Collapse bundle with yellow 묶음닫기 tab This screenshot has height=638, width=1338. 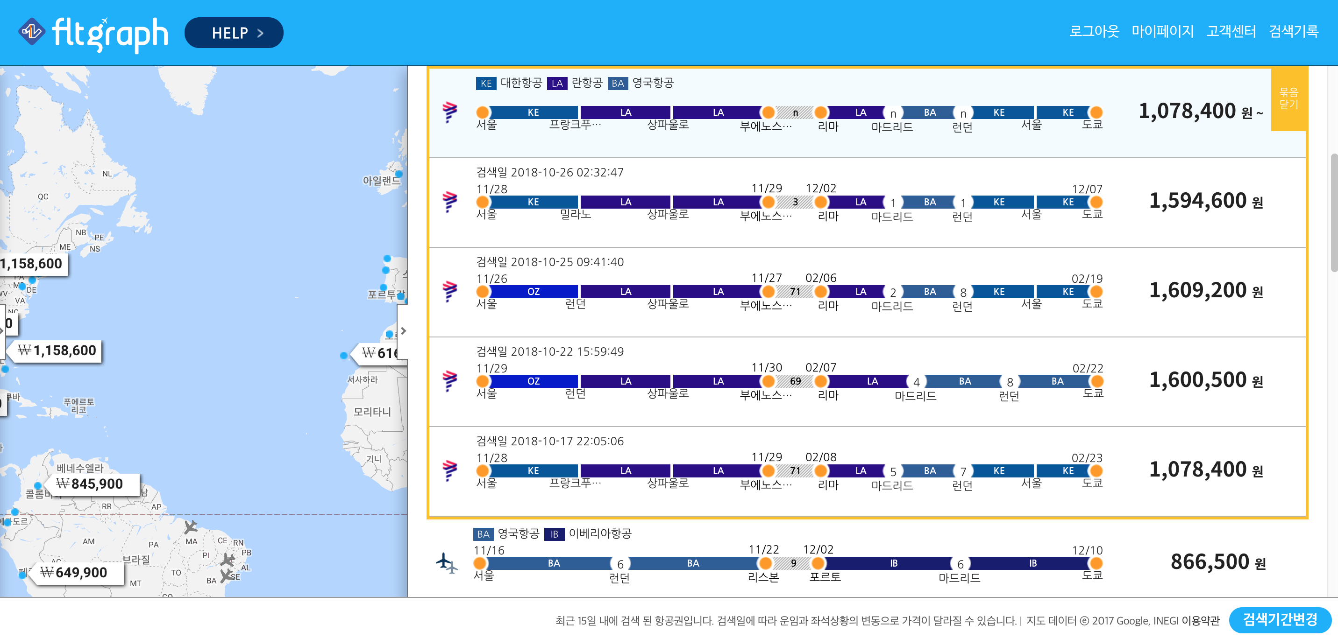[1288, 98]
